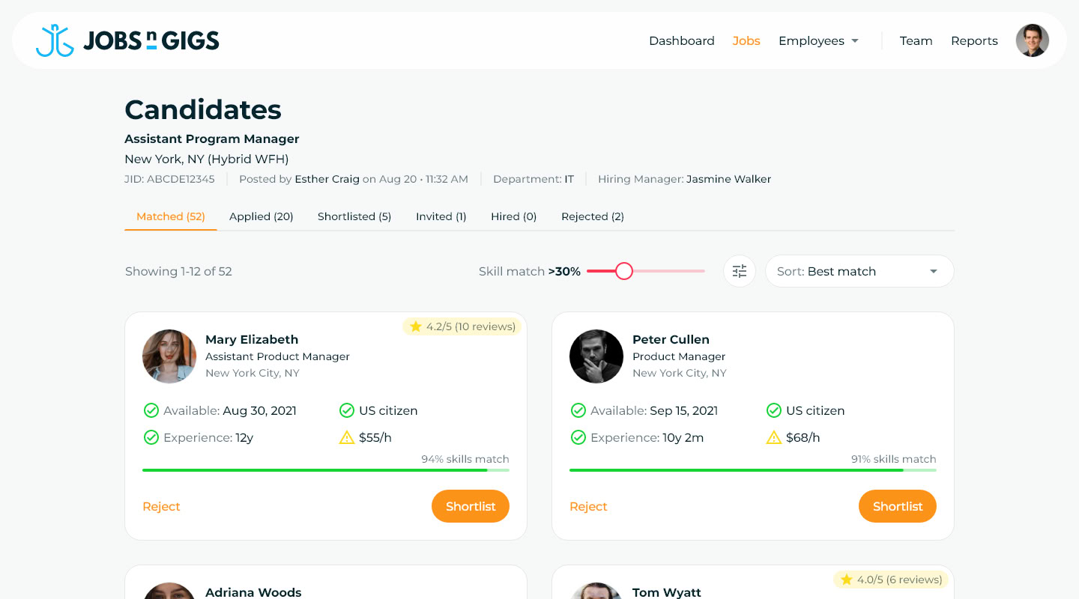This screenshot has height=599, width=1079.
Task: Click the Showing 1-12 of 52 text
Action: tap(178, 271)
